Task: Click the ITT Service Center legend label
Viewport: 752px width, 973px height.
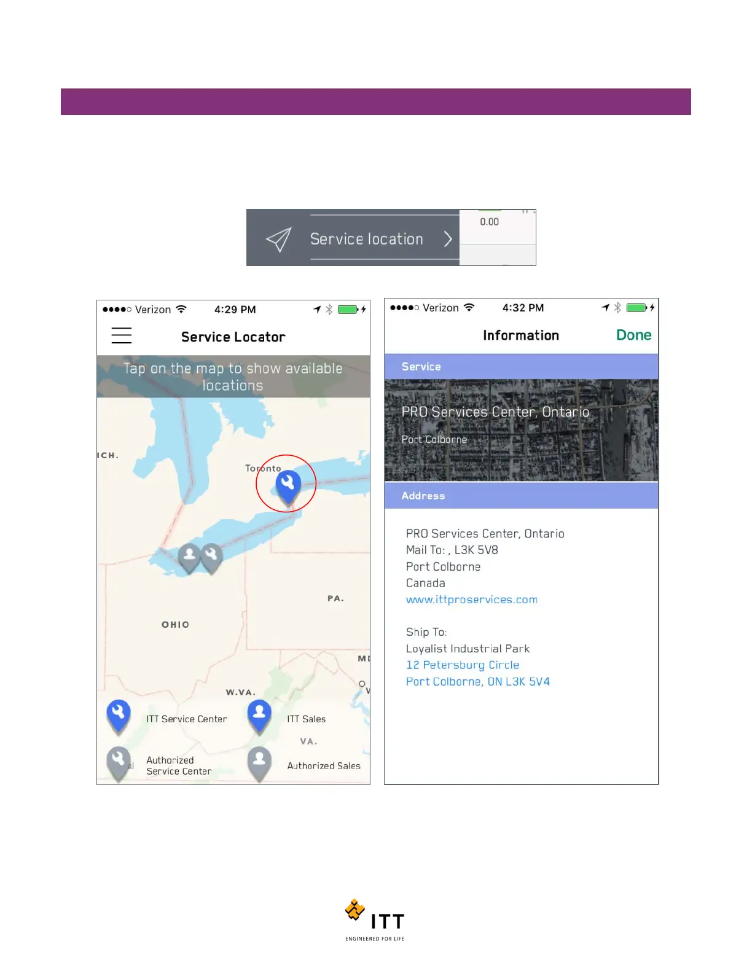Action: [x=186, y=719]
